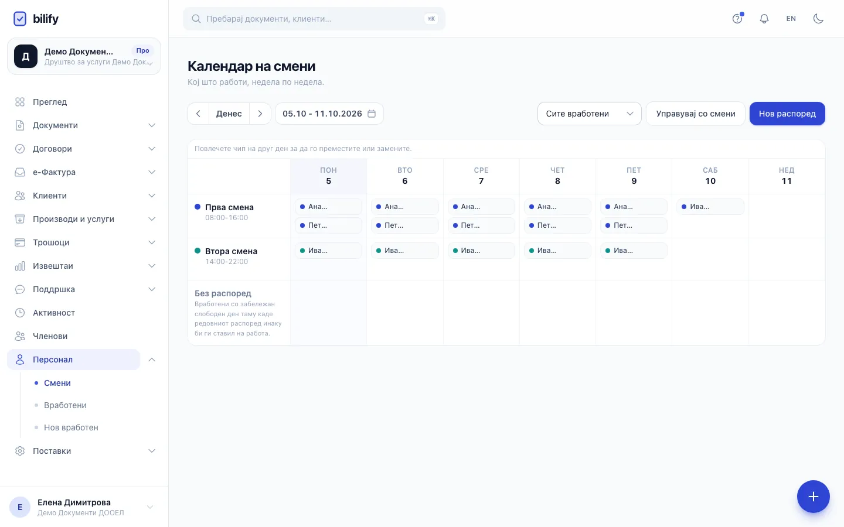Click user avatar E
The width and height of the screenshot is (844, 527).
click(20, 507)
